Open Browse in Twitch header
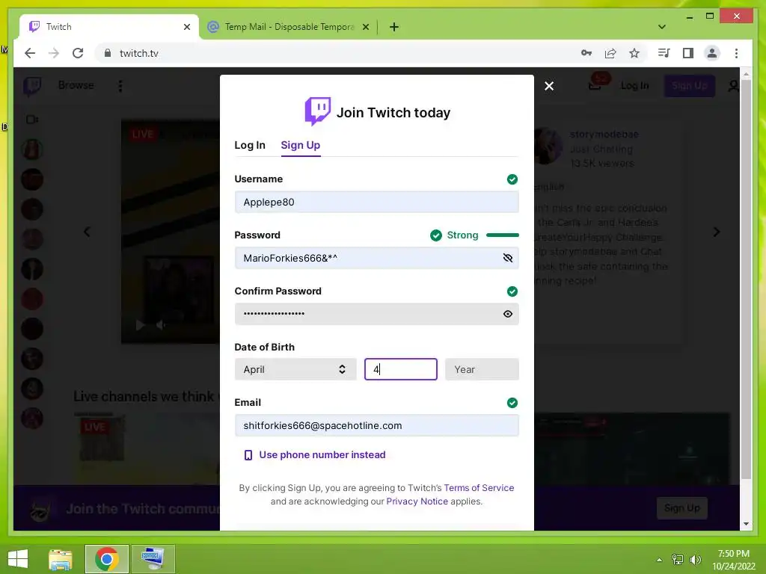 coord(76,85)
